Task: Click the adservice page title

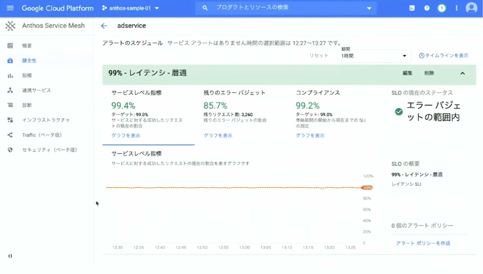Action: coord(131,26)
